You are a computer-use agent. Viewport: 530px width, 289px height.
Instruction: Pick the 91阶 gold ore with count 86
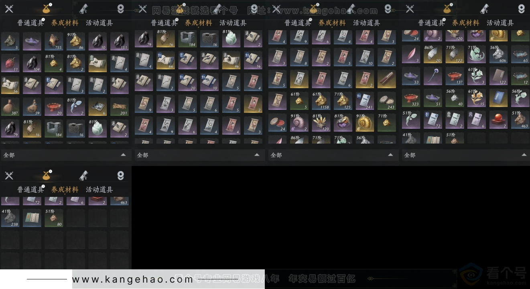coord(75,41)
